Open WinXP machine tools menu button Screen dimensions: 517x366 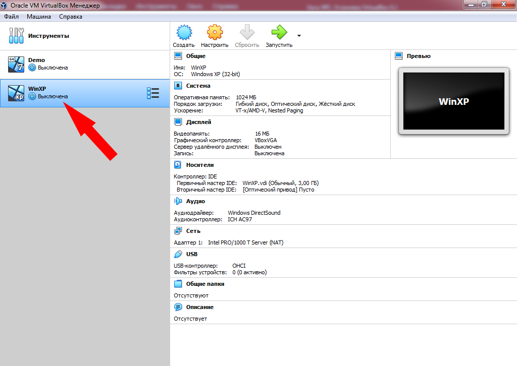[x=153, y=93]
